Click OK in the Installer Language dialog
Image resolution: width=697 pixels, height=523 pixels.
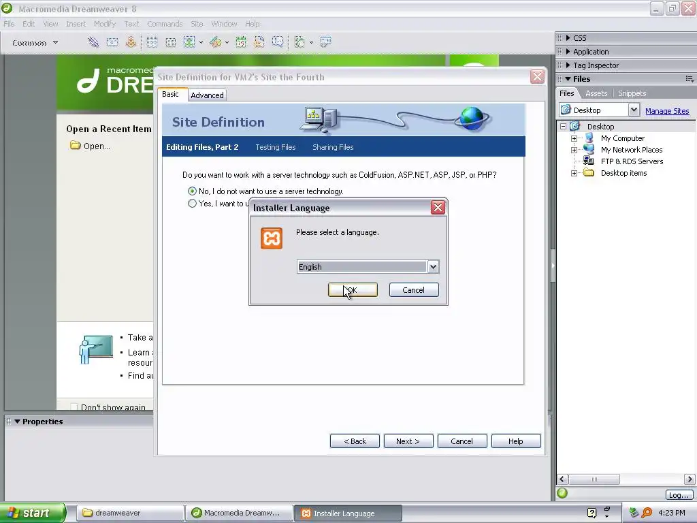353,290
